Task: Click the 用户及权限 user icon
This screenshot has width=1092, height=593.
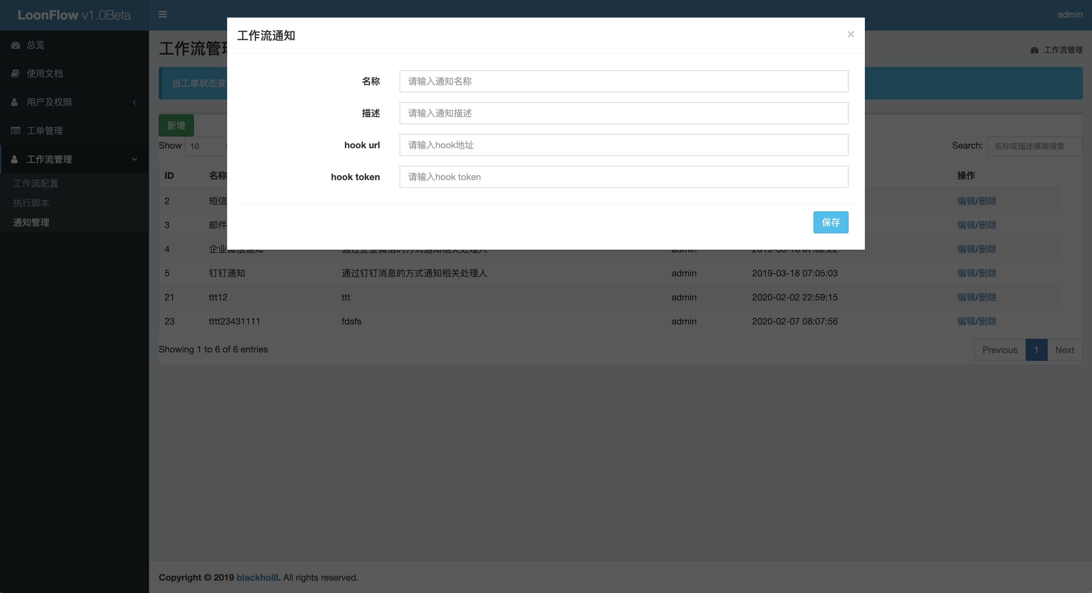Action: pyautogui.click(x=14, y=102)
